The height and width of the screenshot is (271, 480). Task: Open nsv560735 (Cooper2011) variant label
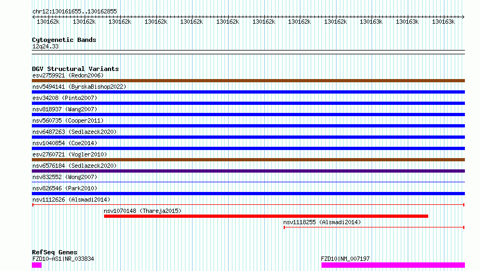pyautogui.click(x=68, y=120)
